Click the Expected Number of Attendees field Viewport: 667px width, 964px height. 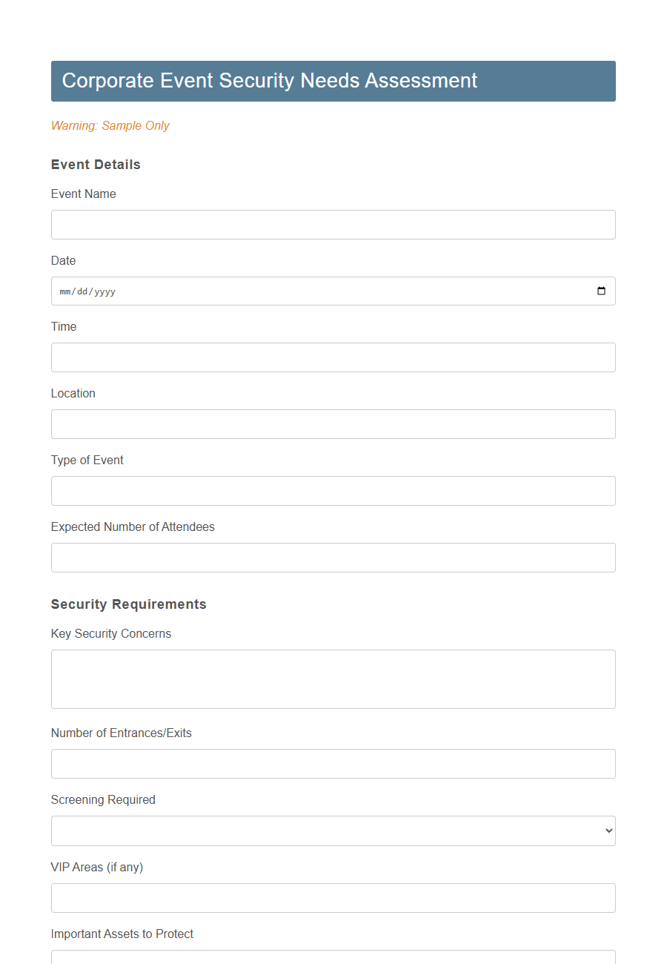coord(333,557)
